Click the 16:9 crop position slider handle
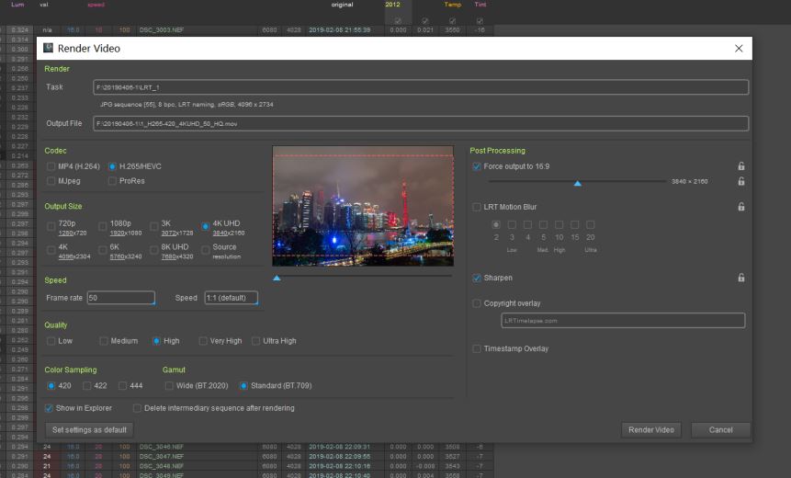 [578, 183]
